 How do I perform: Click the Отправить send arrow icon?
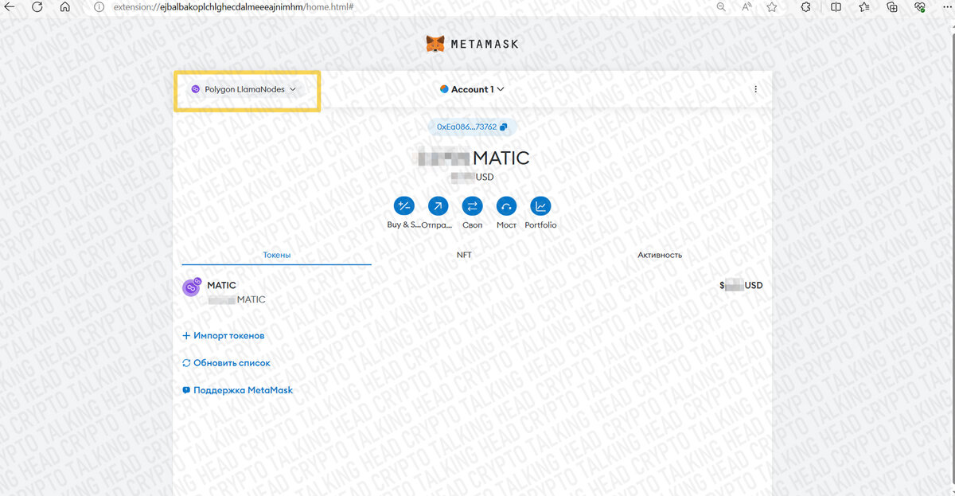(438, 205)
